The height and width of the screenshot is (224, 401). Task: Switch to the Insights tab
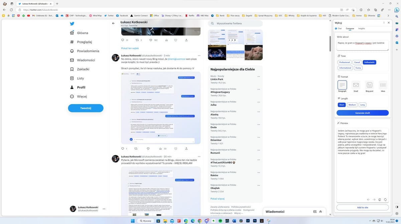[x=361, y=29]
